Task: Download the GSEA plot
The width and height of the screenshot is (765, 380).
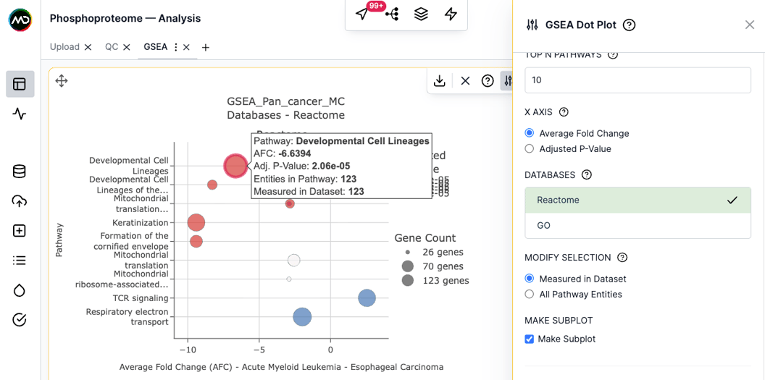Action: pyautogui.click(x=440, y=81)
